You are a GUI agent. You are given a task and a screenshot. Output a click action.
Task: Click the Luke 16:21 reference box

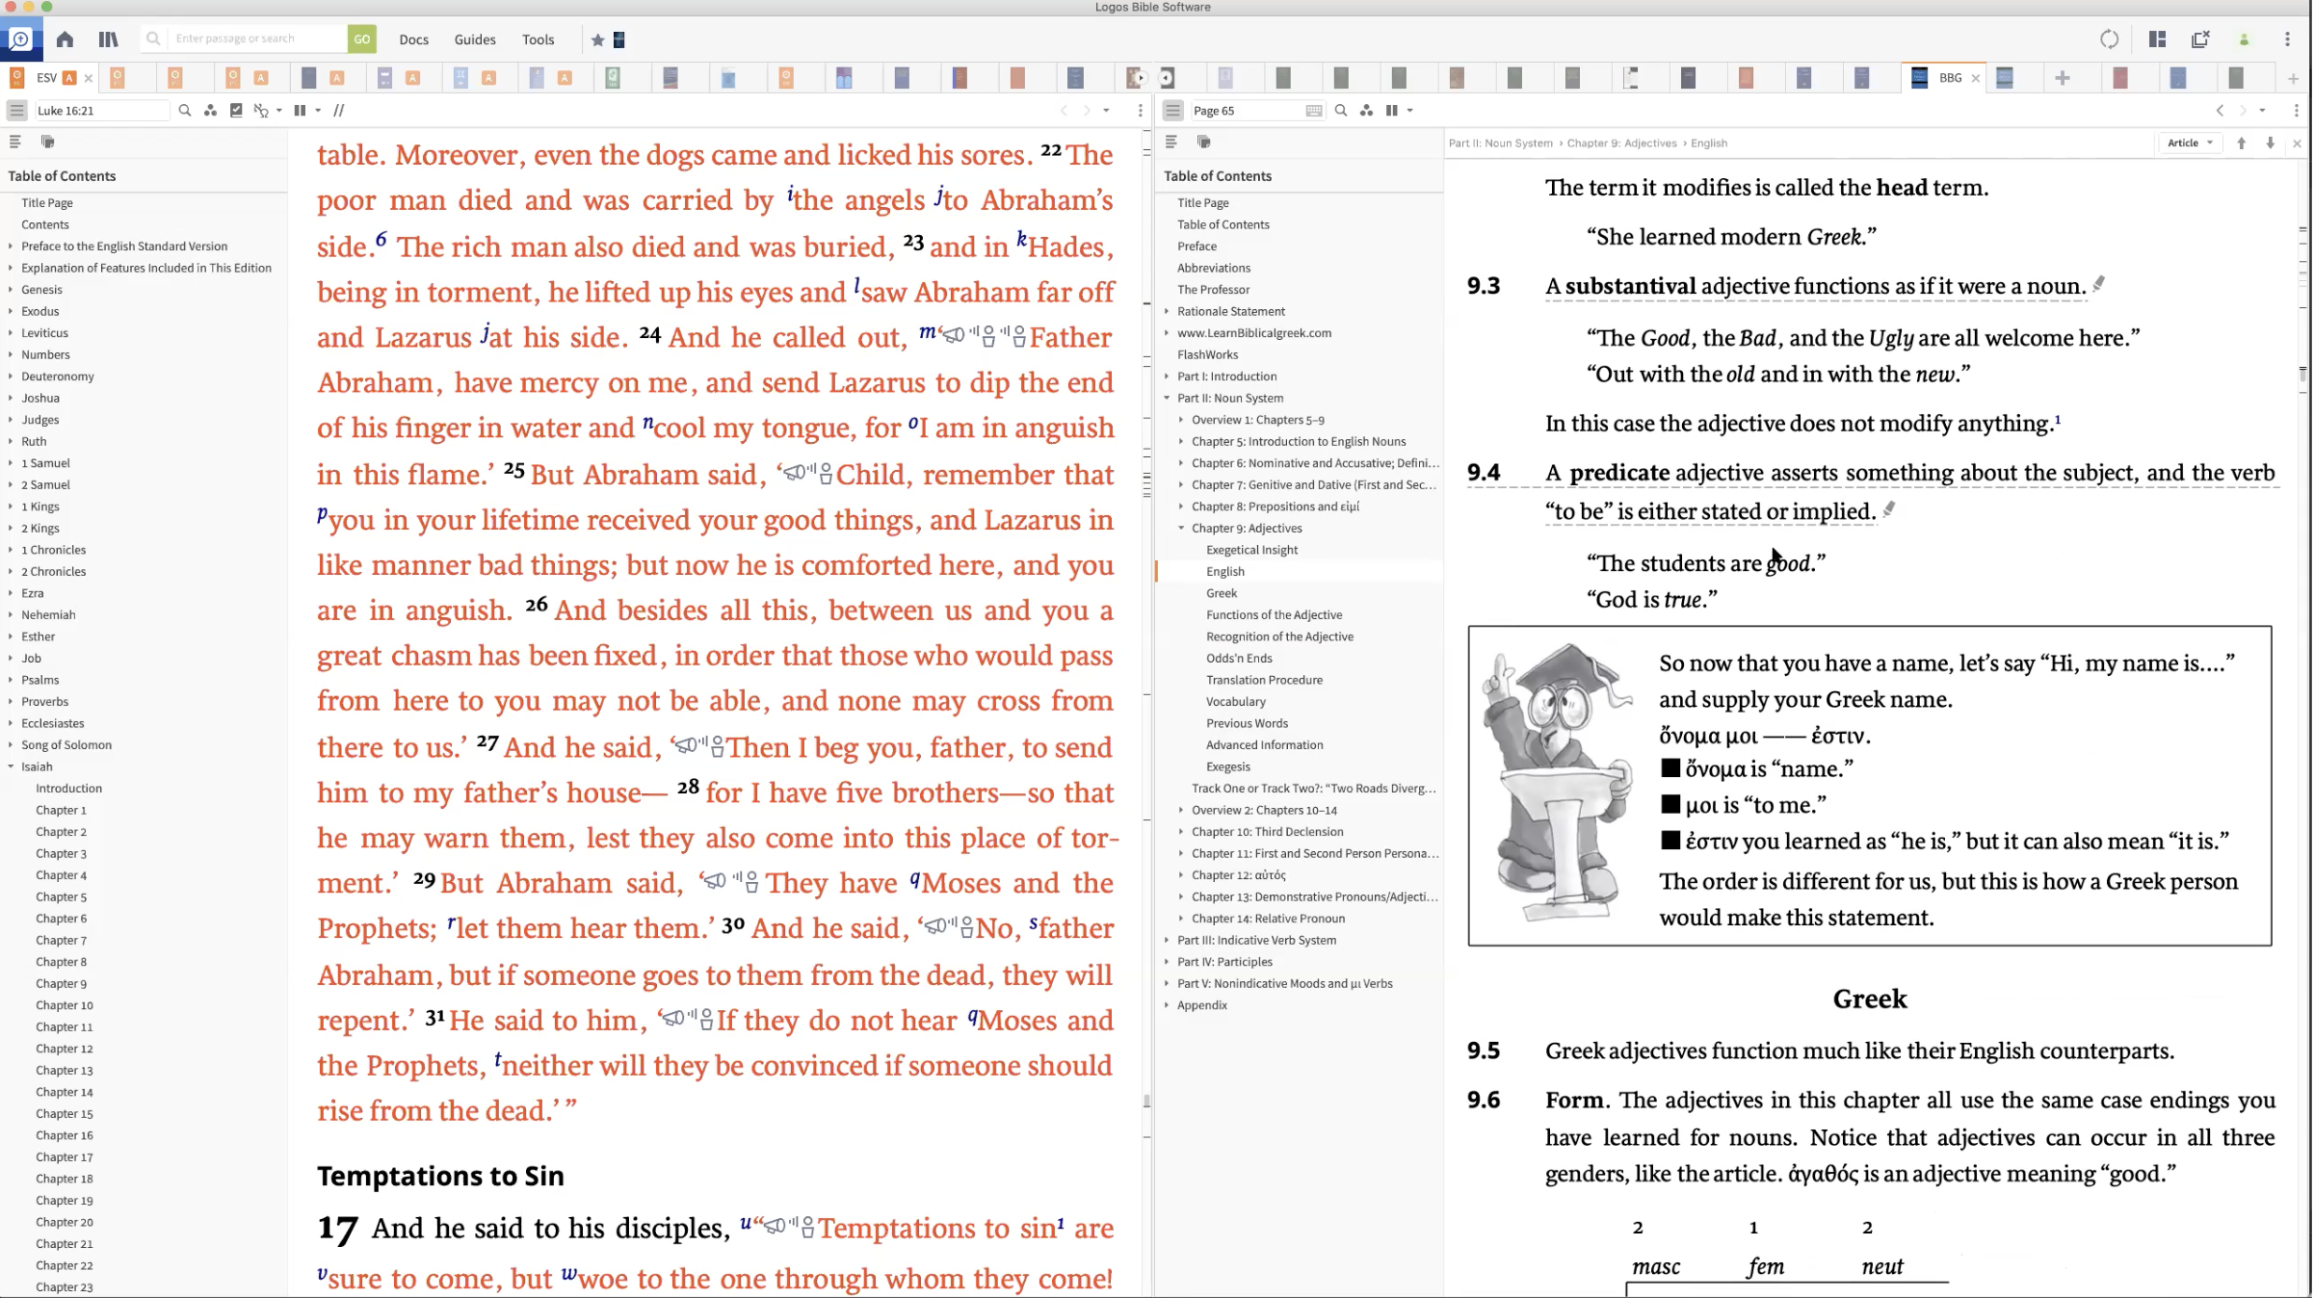pos(100,111)
